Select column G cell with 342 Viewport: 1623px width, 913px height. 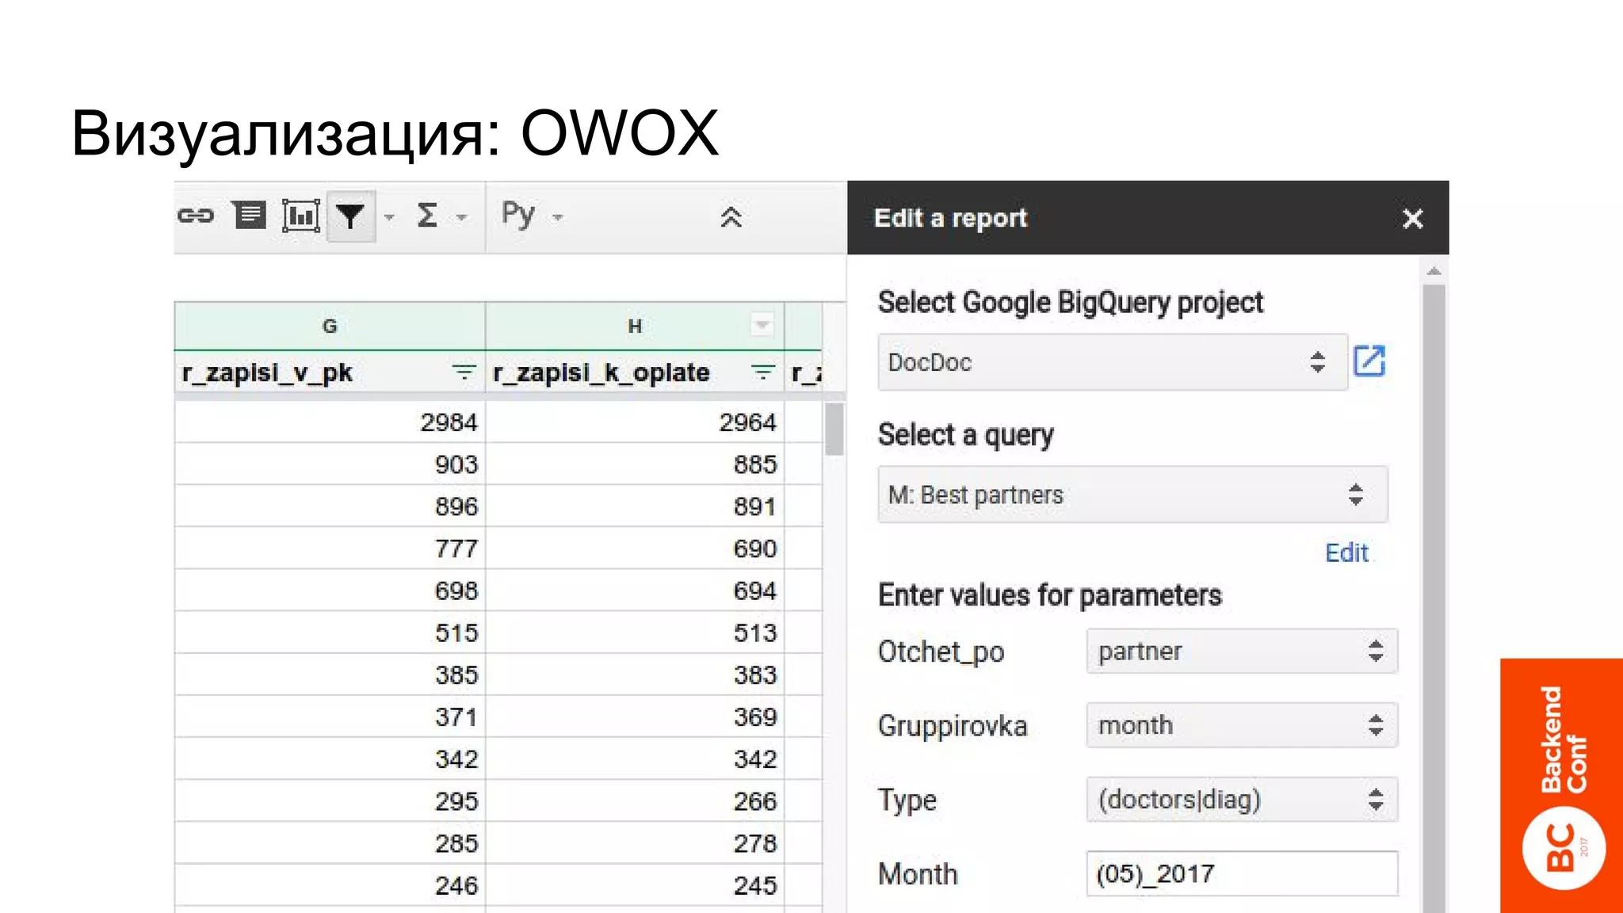pyautogui.click(x=330, y=758)
